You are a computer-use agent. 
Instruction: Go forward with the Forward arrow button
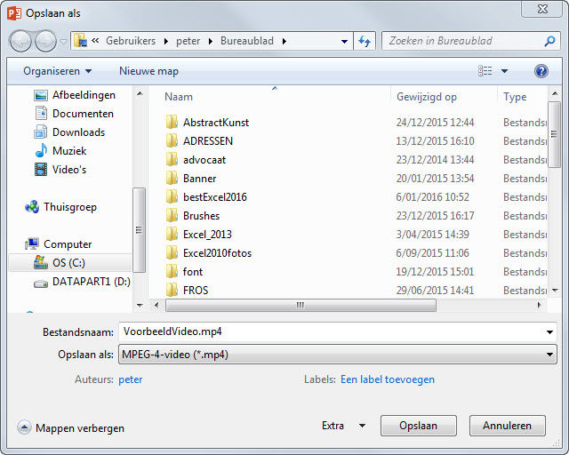(x=45, y=41)
